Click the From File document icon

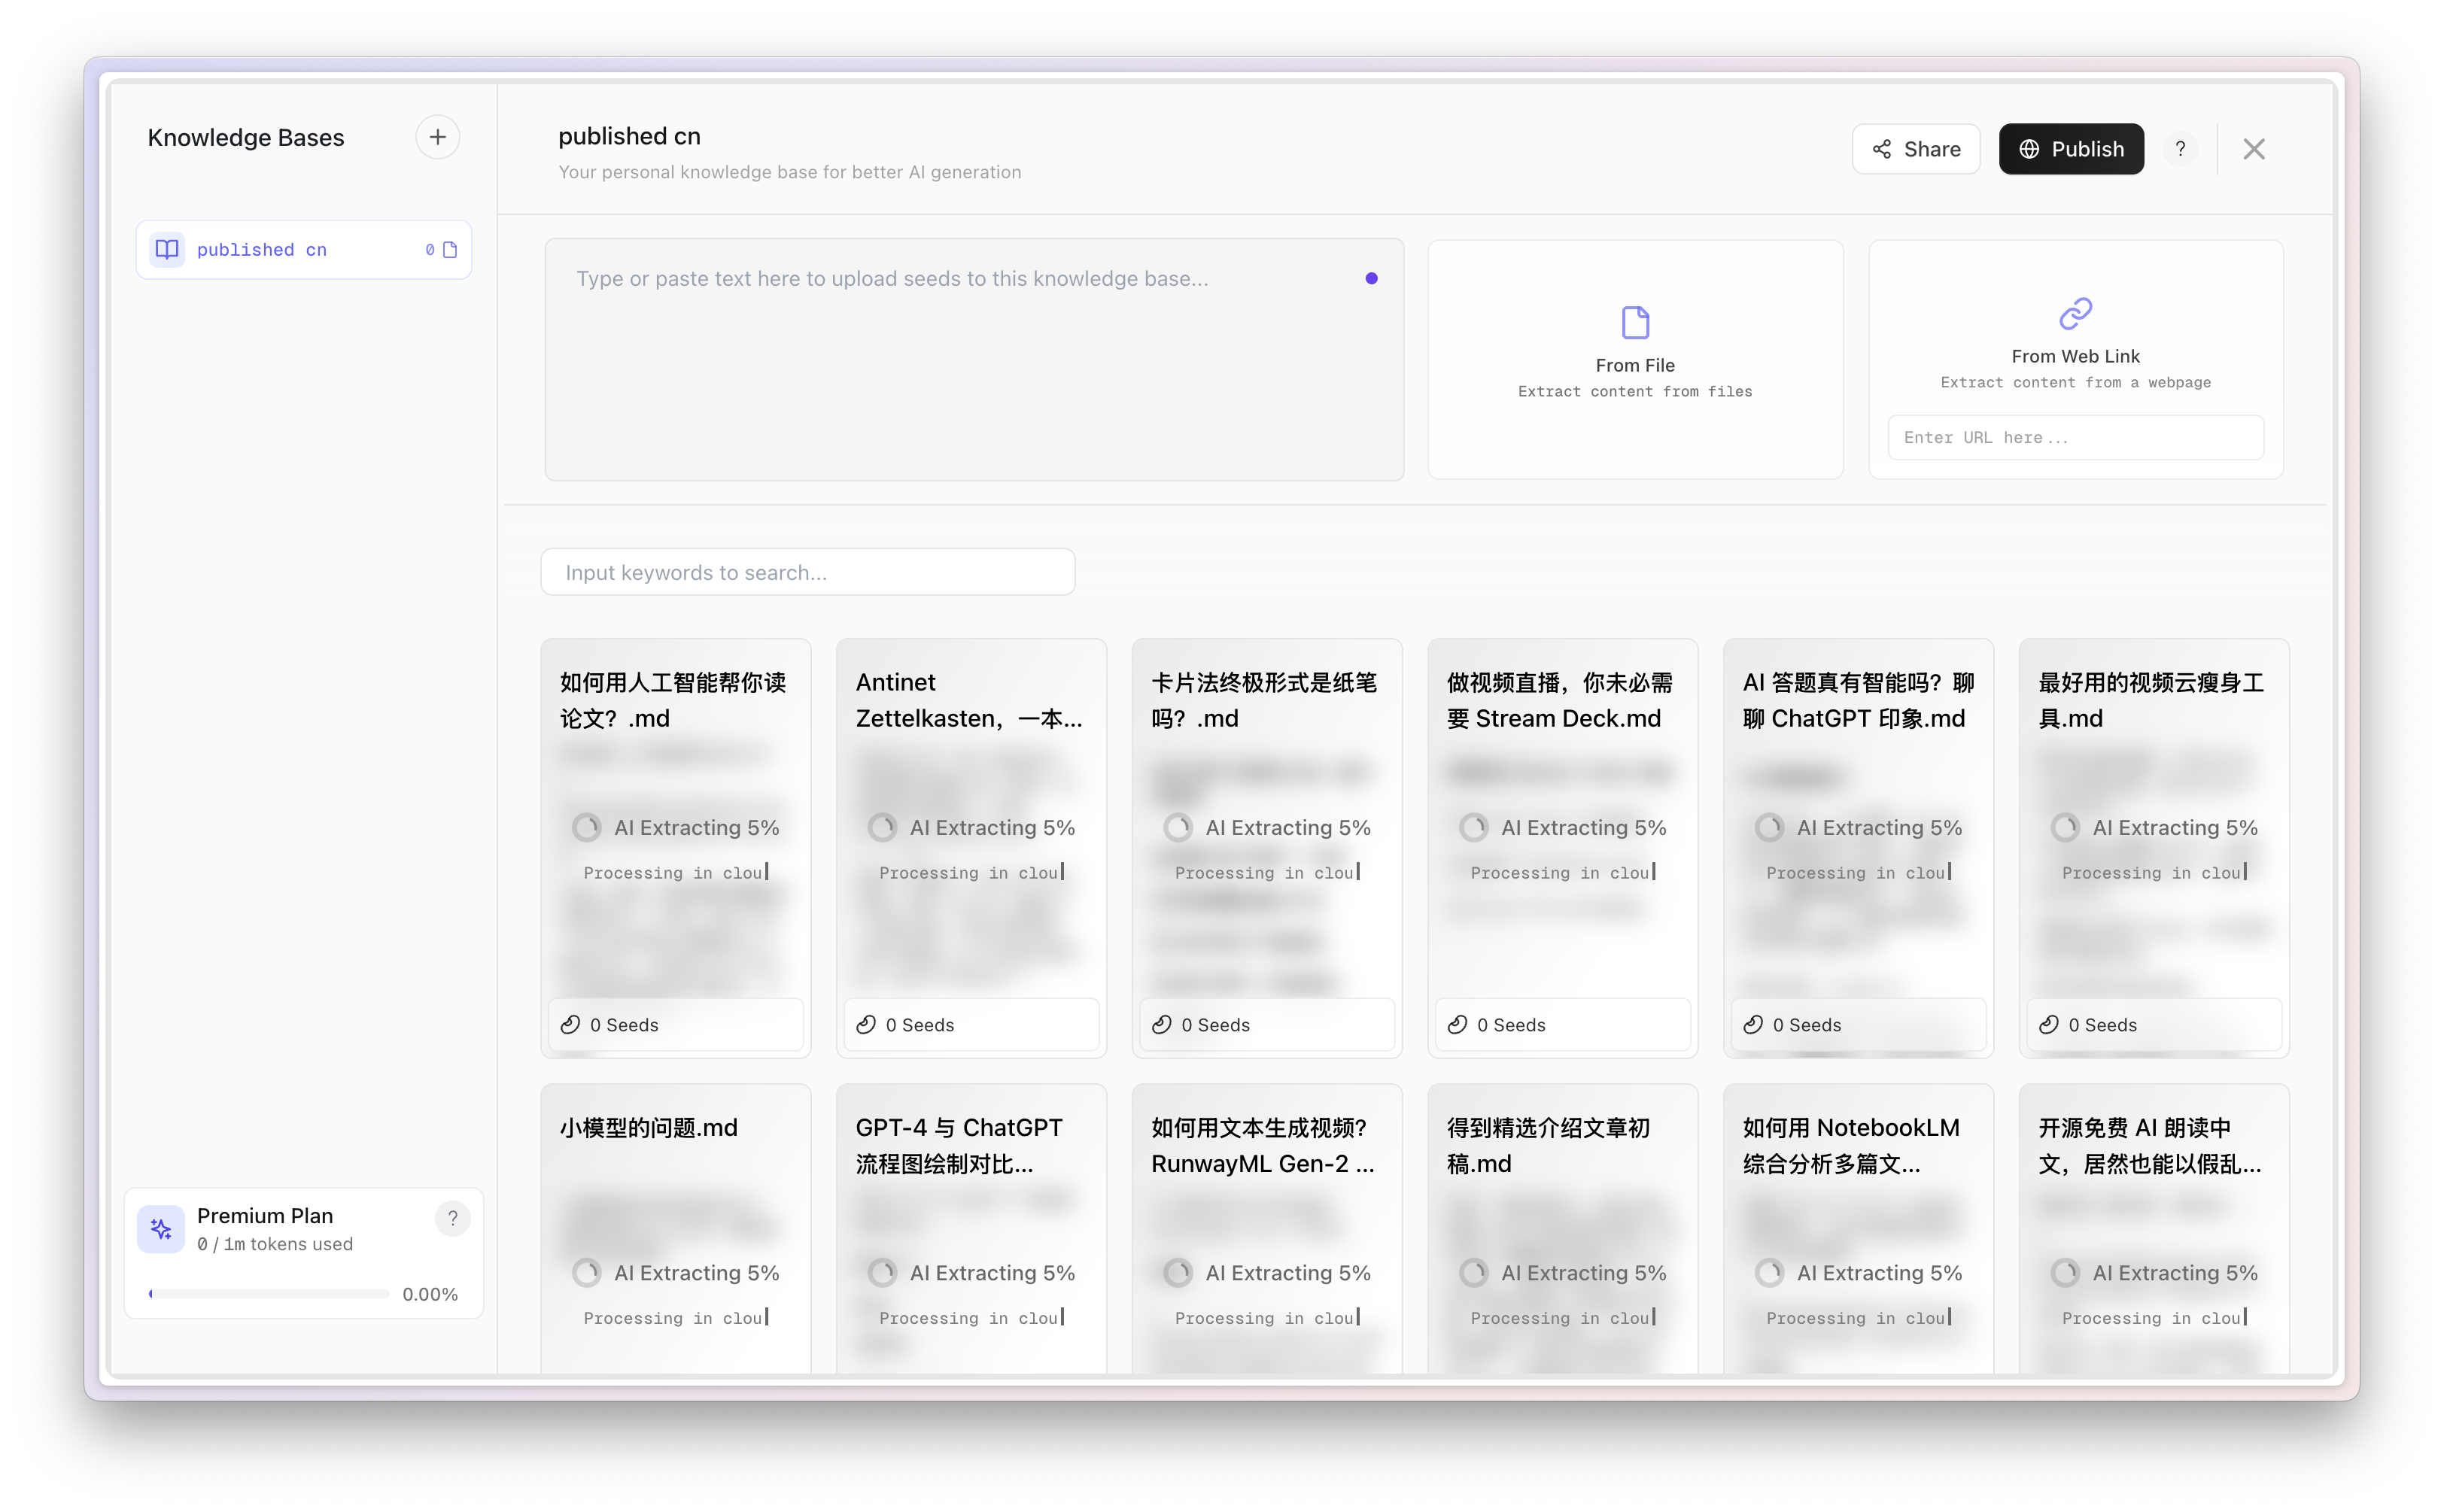(1634, 322)
